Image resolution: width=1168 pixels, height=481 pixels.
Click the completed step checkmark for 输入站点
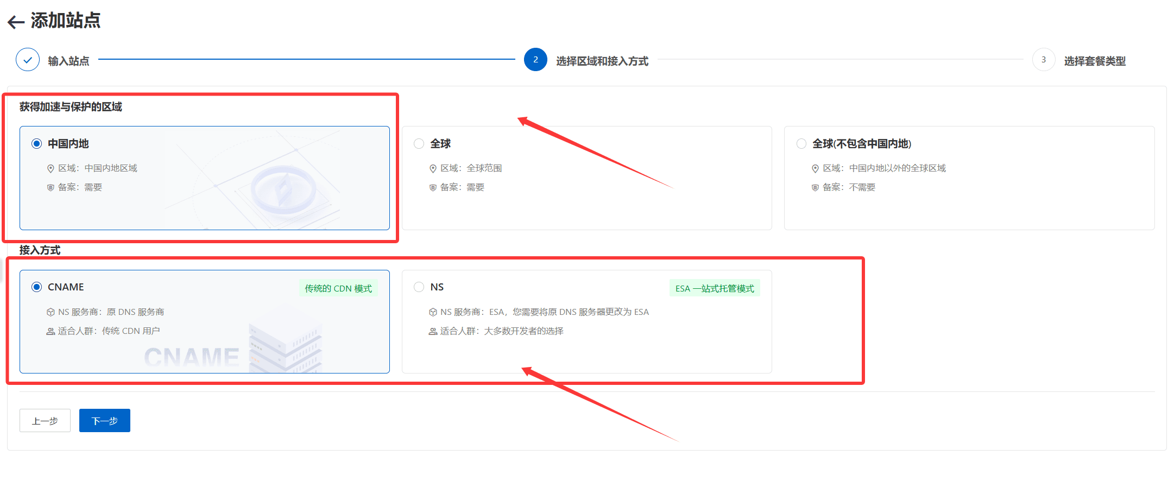point(28,60)
